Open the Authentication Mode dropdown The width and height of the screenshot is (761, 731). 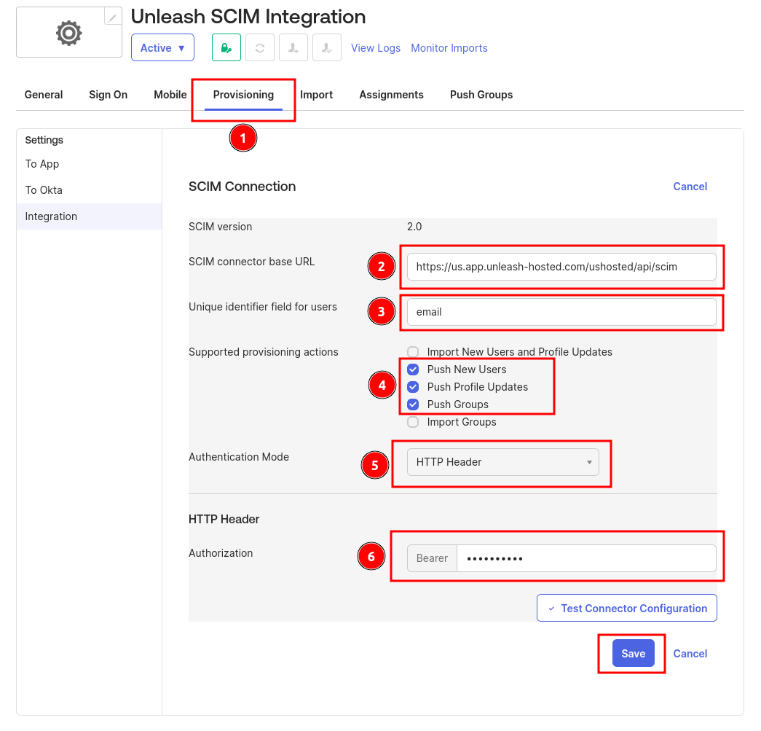coord(503,462)
